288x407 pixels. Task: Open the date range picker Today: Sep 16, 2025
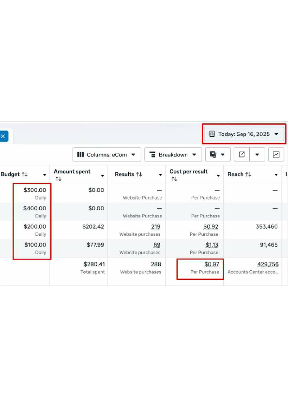(x=244, y=134)
